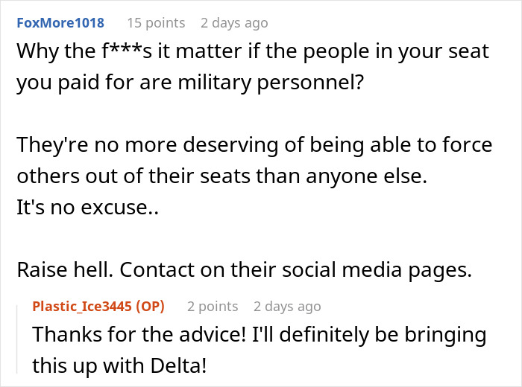Open FoxMore1018's user profile
This screenshot has width=522, height=387.
60,23
